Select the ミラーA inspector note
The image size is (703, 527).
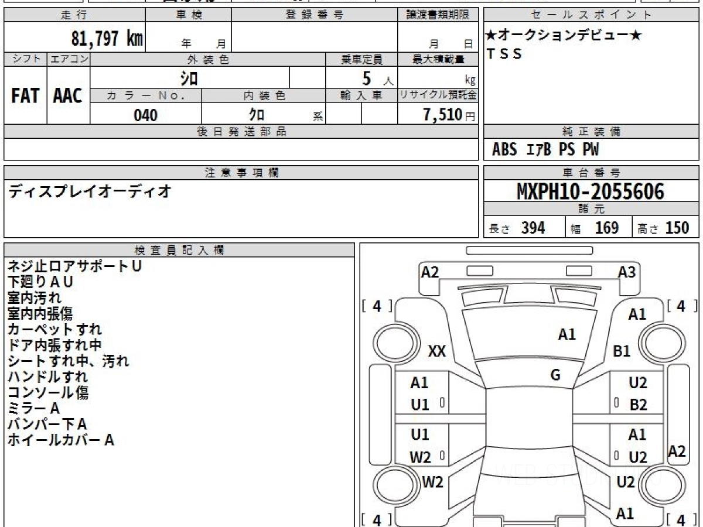[x=34, y=409]
